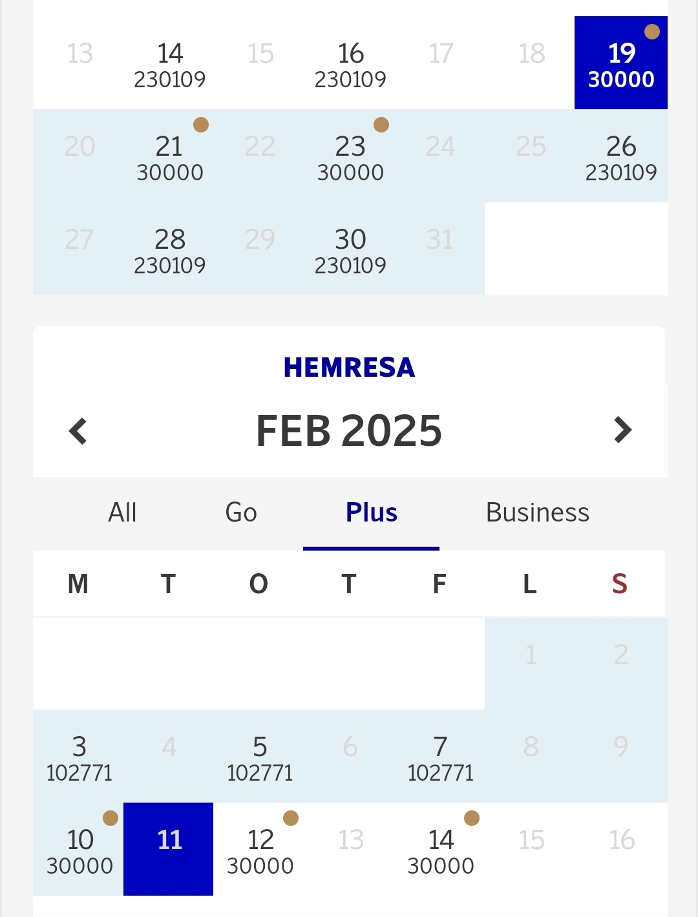Pick return date February 7 priced 102771
The width and height of the screenshot is (698, 917).
[440, 757]
